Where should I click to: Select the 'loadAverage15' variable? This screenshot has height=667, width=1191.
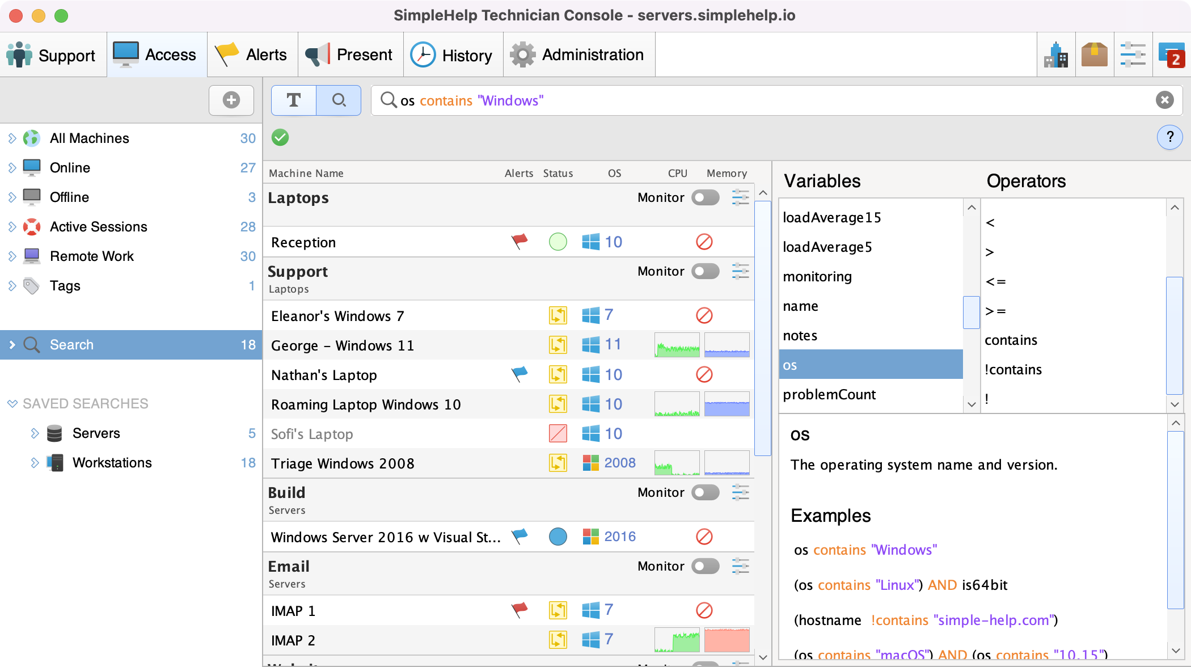(871, 217)
